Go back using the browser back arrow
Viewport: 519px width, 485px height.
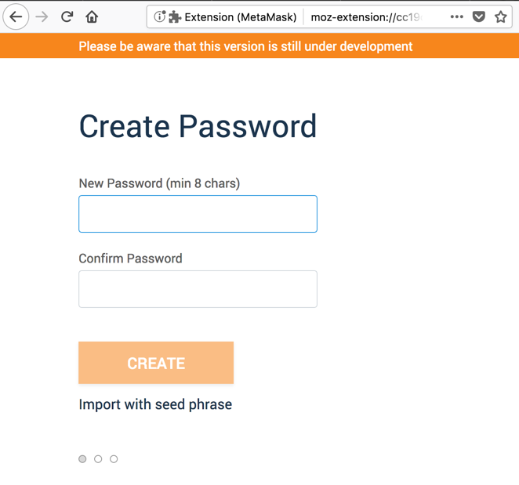tap(16, 16)
